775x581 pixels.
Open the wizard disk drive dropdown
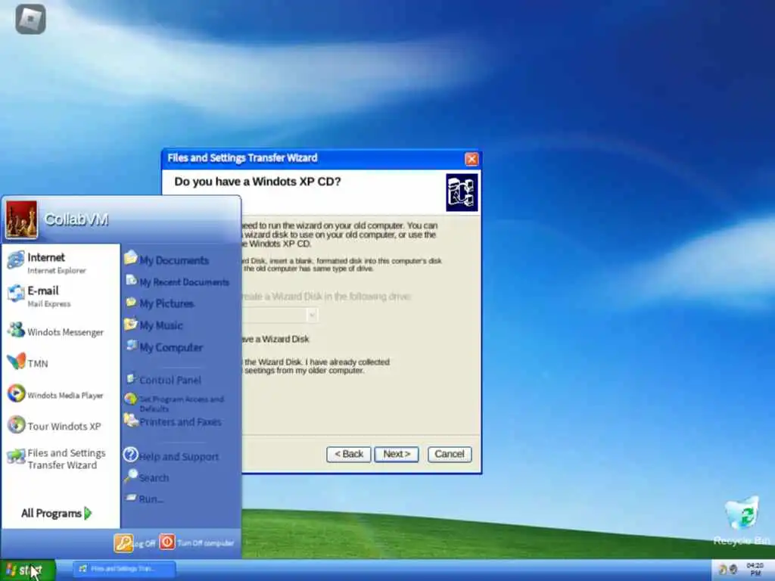(311, 315)
